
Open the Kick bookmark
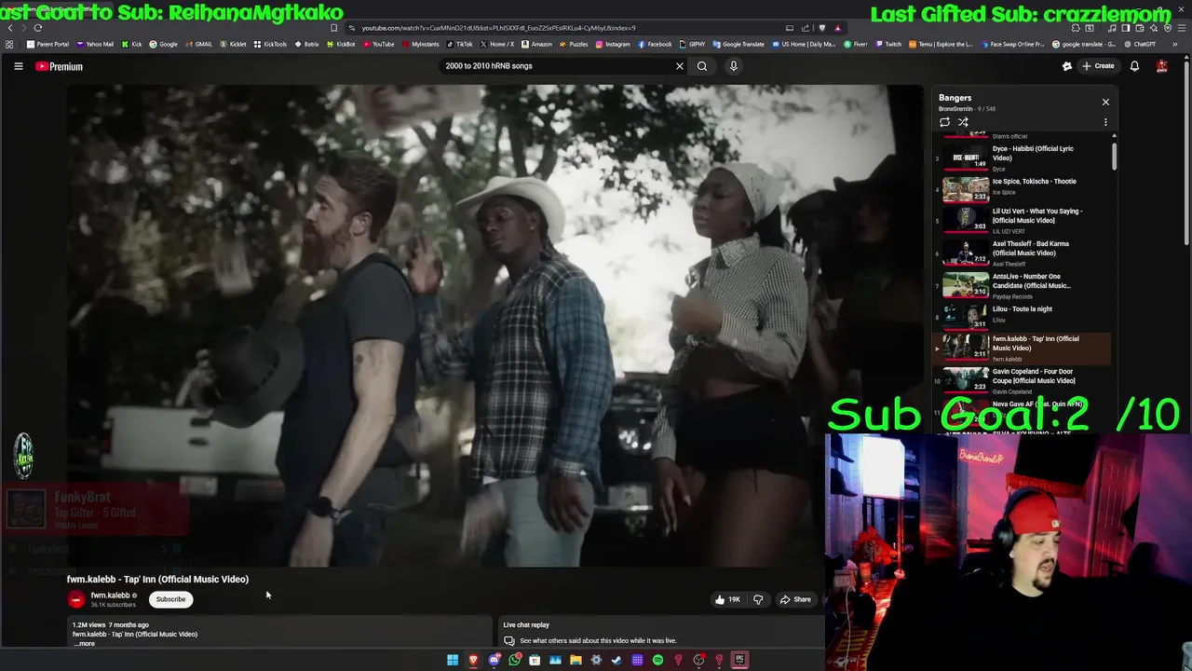[131, 44]
